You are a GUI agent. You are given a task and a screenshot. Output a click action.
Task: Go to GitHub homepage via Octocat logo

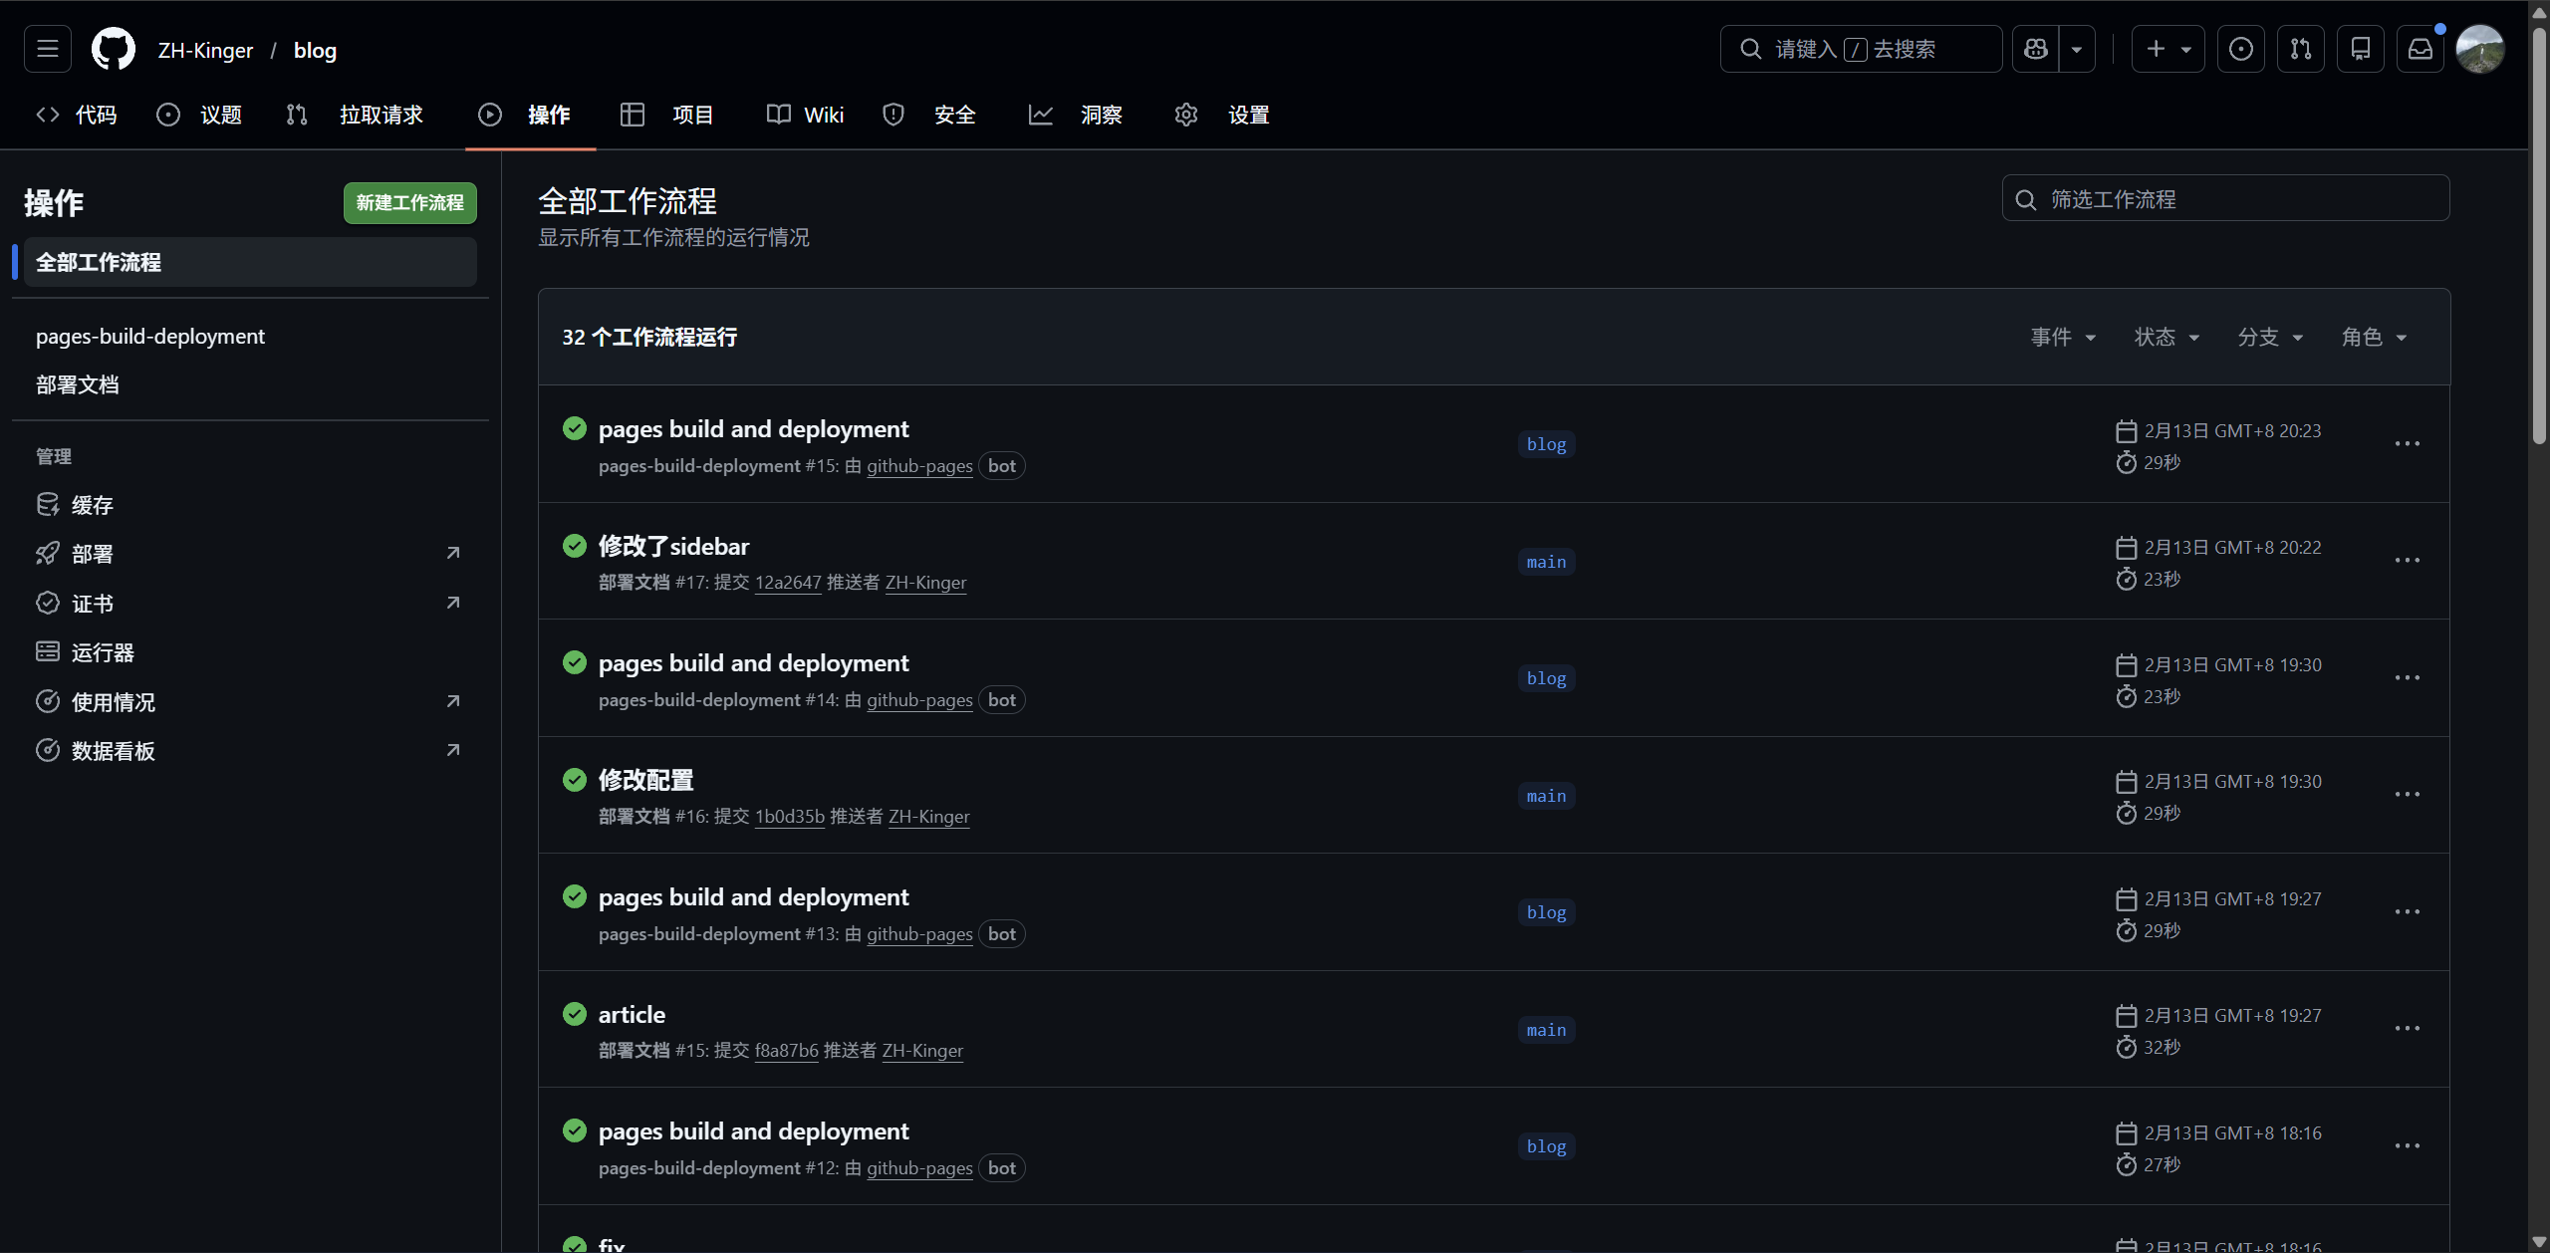(x=114, y=49)
